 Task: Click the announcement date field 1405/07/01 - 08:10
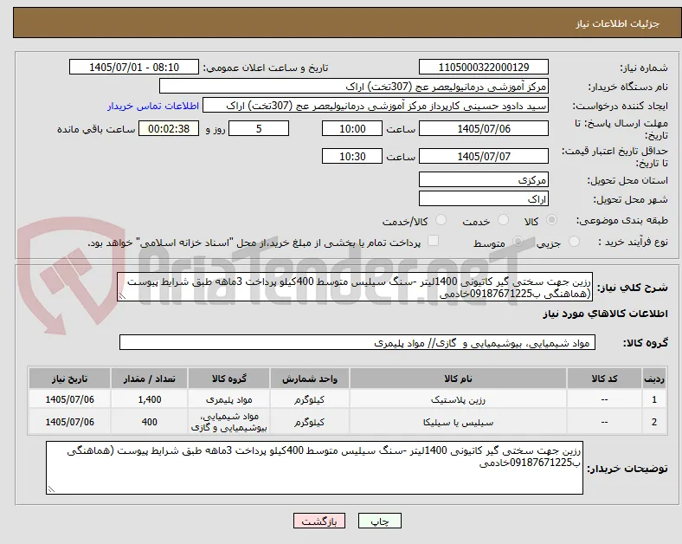click(134, 67)
